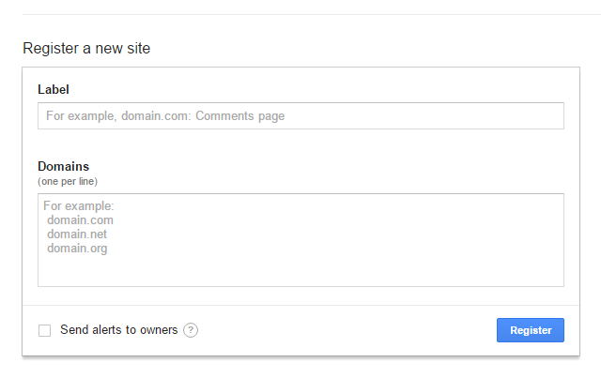Click the "For example:" placeholder line in Domains

79,206
